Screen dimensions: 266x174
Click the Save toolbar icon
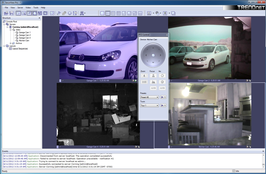tap(12, 13)
